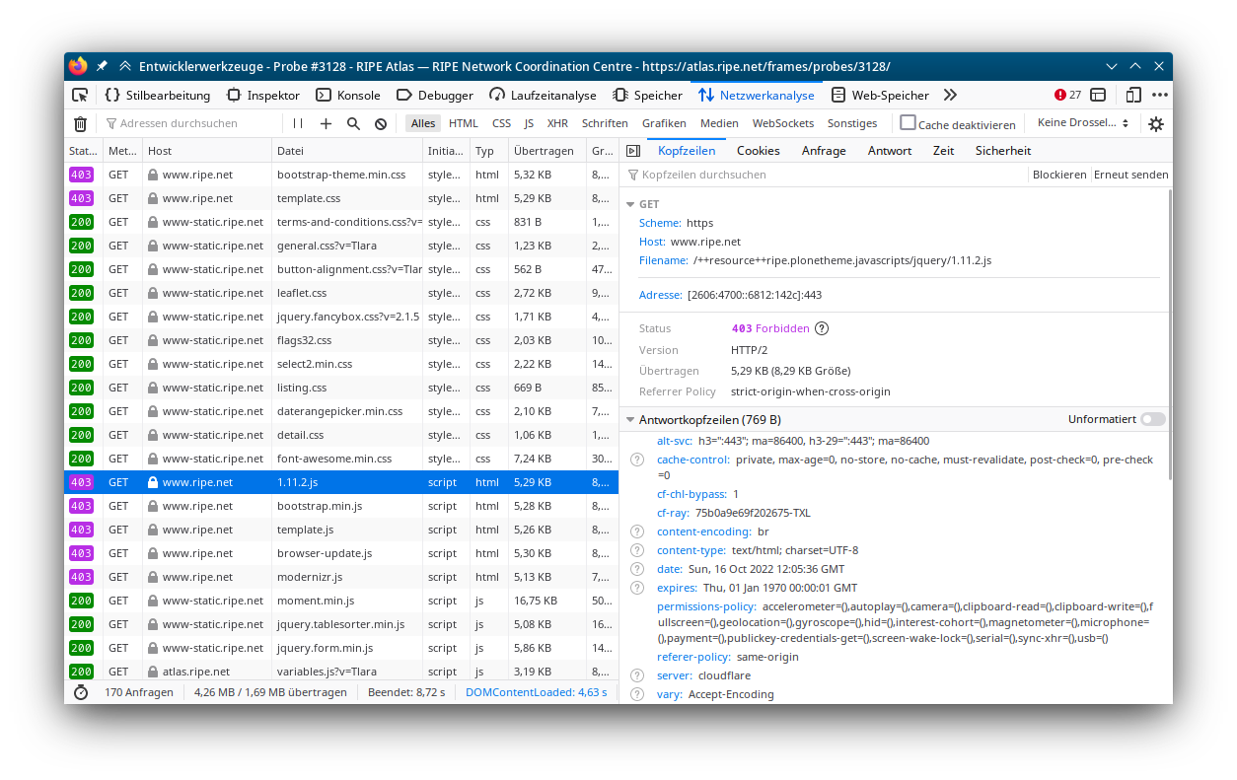The image size is (1237, 780).
Task: Click the keep-above chevron icon in titlebar
Action: coord(125,66)
